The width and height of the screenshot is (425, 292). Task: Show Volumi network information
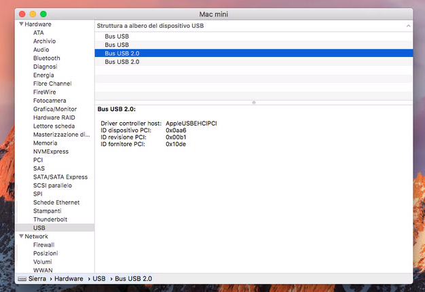43,262
